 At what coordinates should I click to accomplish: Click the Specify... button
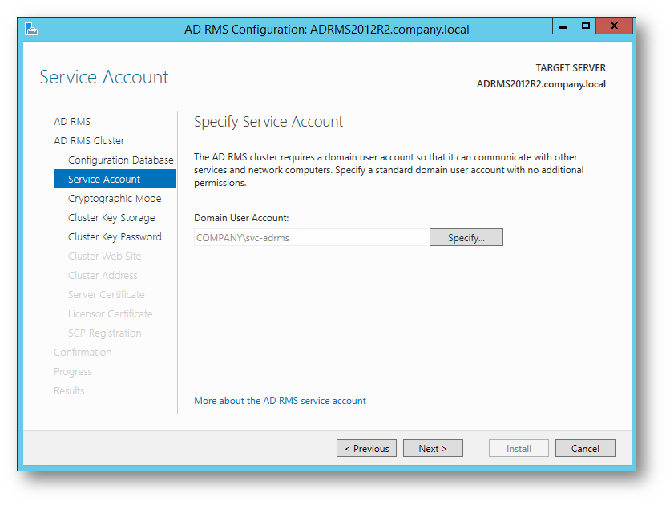click(x=466, y=237)
